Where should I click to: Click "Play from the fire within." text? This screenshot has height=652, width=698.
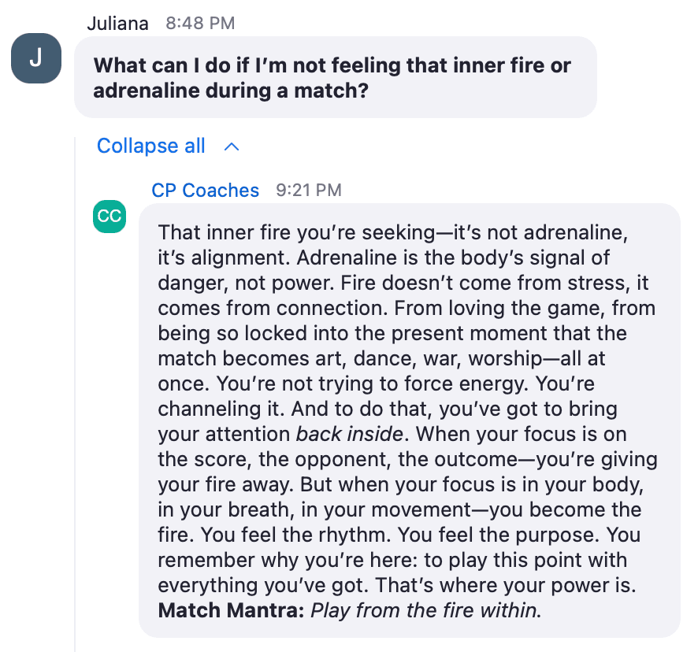coord(426,610)
